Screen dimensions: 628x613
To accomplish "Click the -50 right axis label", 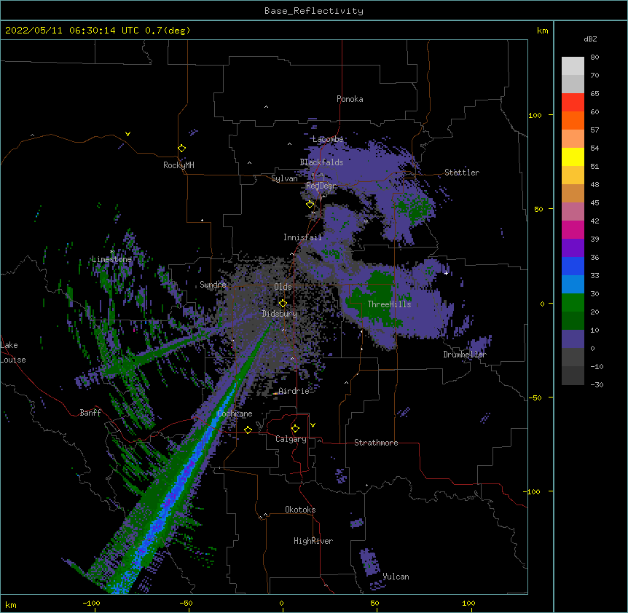I will coord(535,398).
